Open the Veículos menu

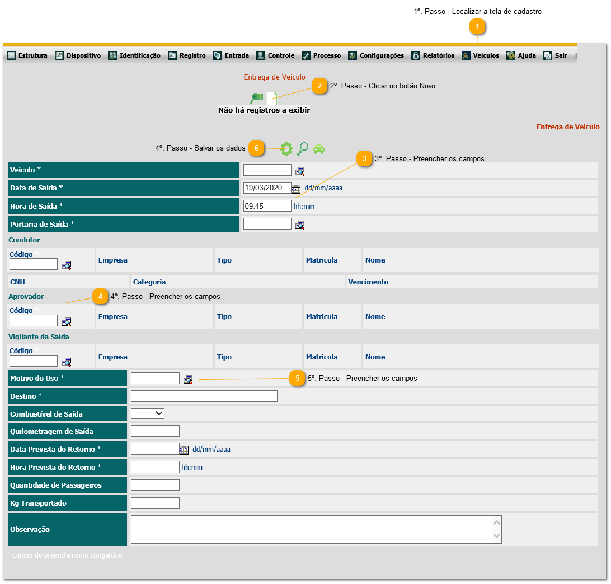click(x=480, y=55)
